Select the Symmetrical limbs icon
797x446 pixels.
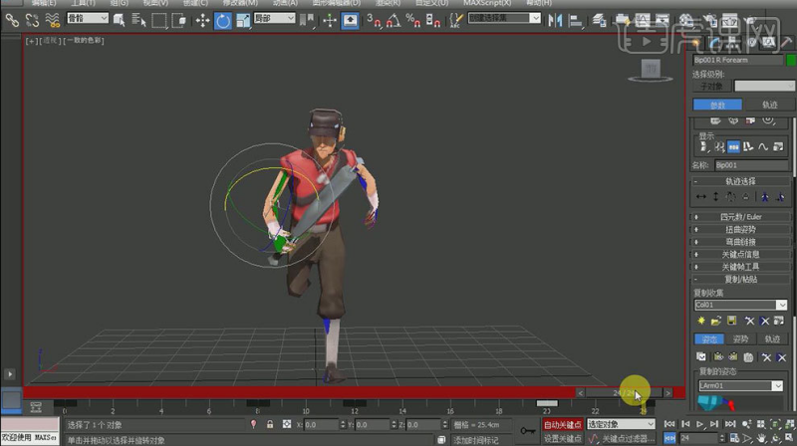pyautogui.click(x=764, y=196)
